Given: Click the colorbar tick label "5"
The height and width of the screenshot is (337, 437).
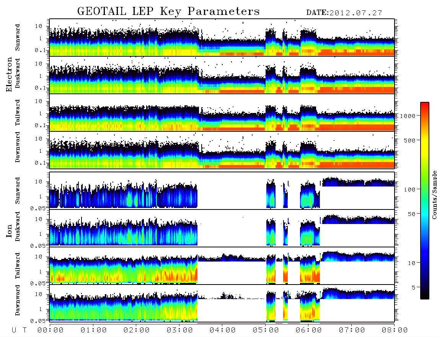Looking at the screenshot, I should pos(414,288).
